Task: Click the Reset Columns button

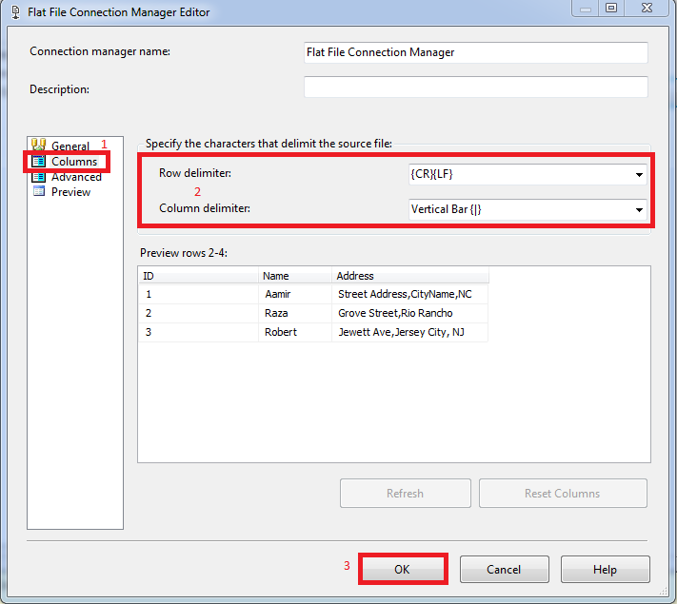Action: 563,493
